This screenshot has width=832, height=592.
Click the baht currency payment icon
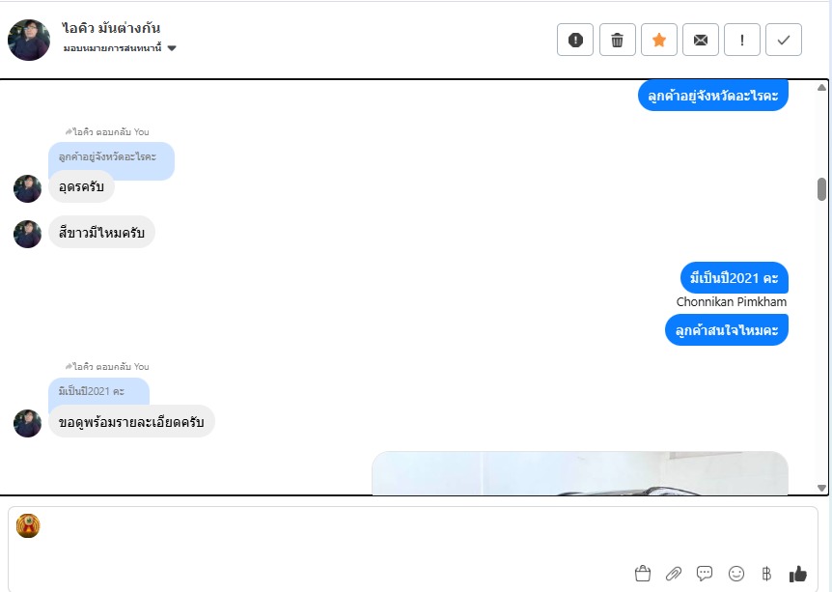(x=766, y=574)
